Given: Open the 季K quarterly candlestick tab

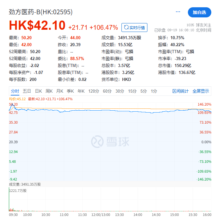Looking at the screenshot, I should coord(70,91).
